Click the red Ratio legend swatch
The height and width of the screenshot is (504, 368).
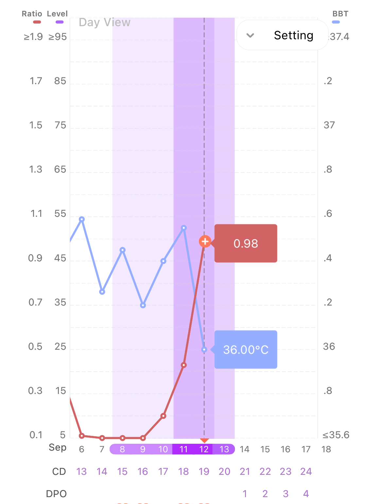click(x=37, y=22)
